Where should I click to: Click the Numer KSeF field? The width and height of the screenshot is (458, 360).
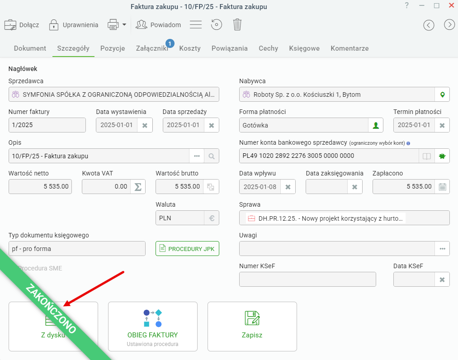tap(307, 279)
